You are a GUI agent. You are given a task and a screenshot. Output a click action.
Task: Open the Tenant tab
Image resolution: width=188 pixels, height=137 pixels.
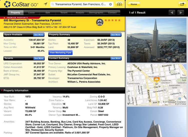pos(64,12)
